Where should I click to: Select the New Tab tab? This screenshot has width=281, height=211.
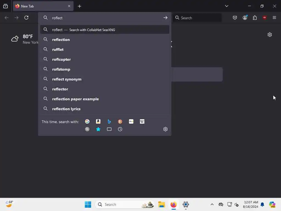point(43,6)
